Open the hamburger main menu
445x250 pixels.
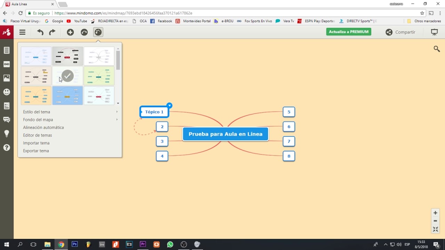[22, 32]
